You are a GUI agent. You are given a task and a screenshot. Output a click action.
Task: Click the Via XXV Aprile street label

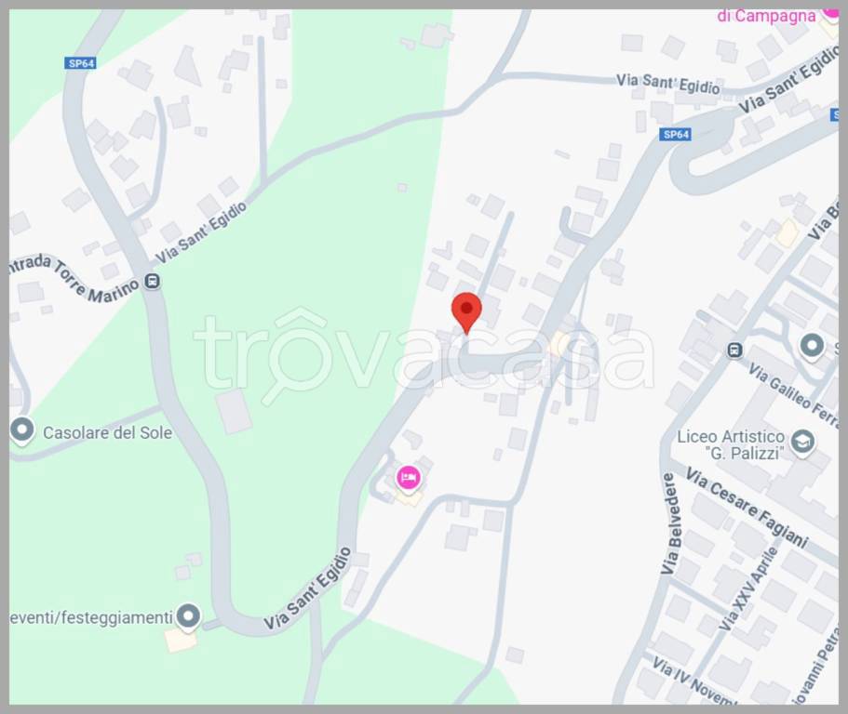(x=749, y=589)
